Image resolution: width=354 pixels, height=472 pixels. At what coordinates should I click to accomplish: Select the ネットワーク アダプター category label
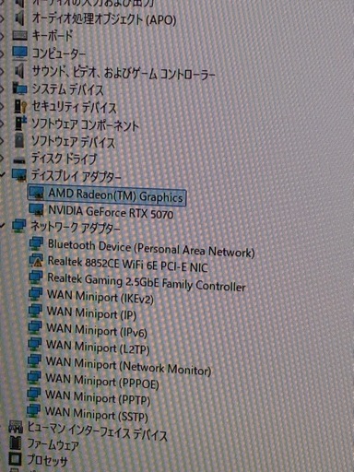click(x=76, y=227)
